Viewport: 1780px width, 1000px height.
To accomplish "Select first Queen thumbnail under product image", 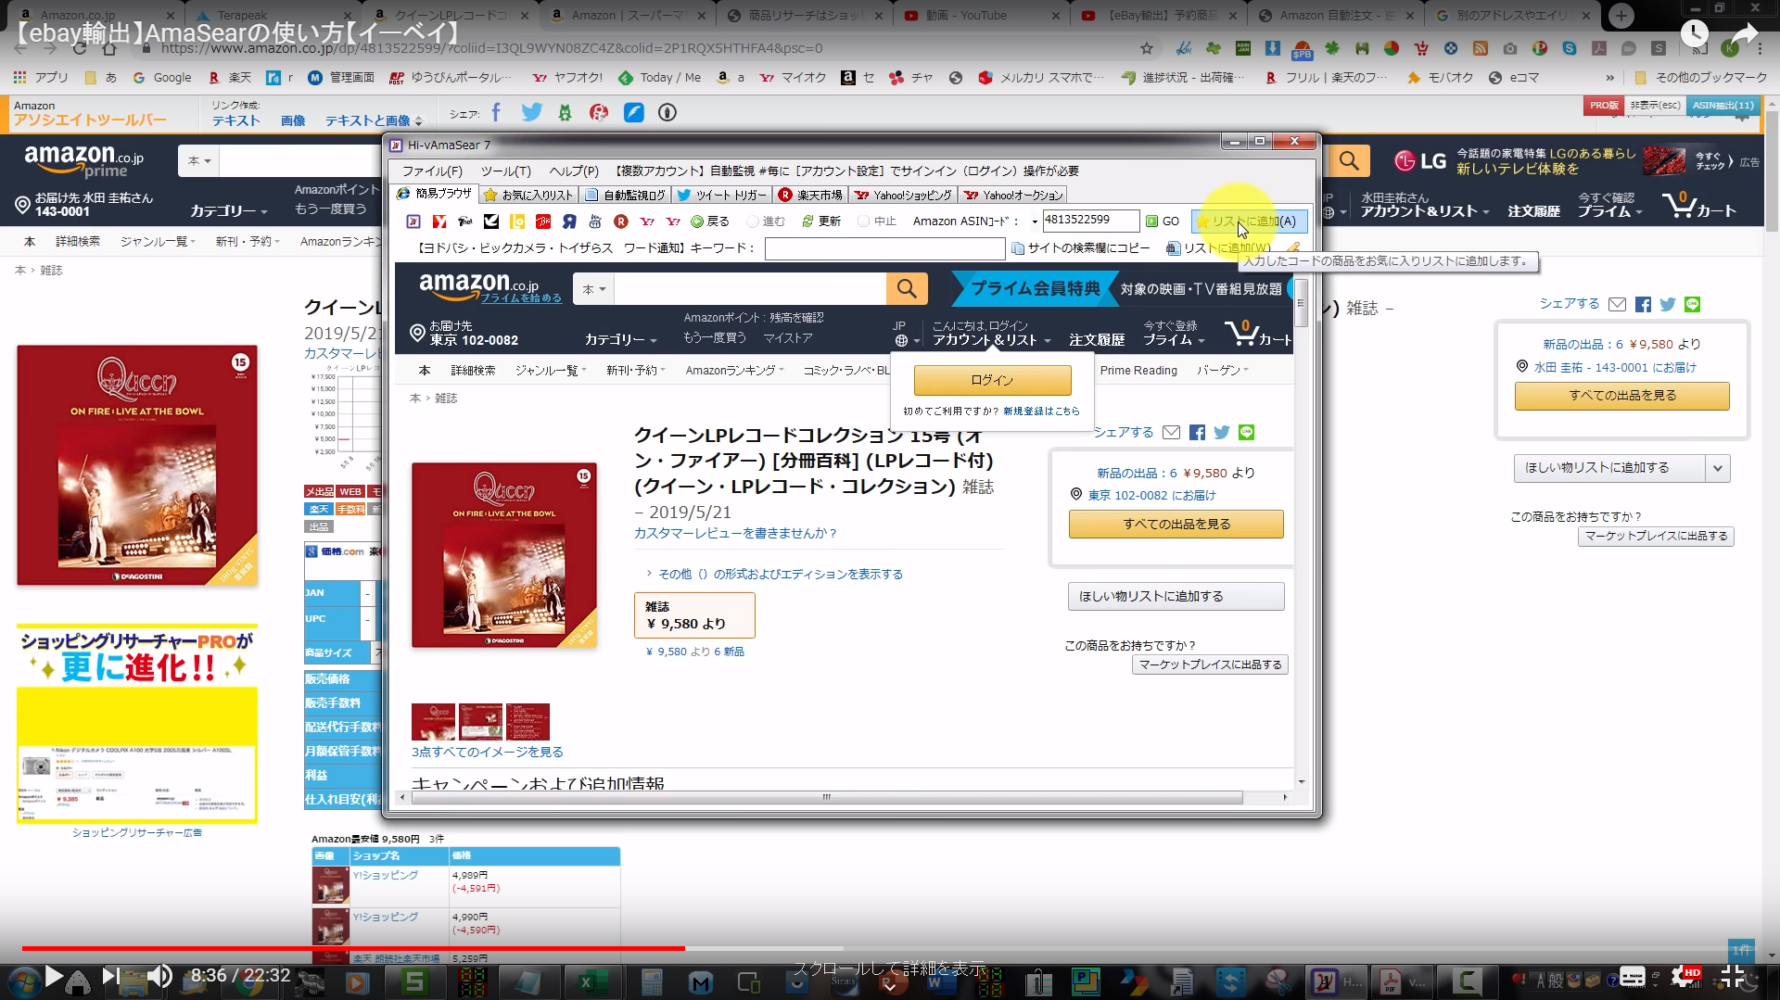I will 434,722.
